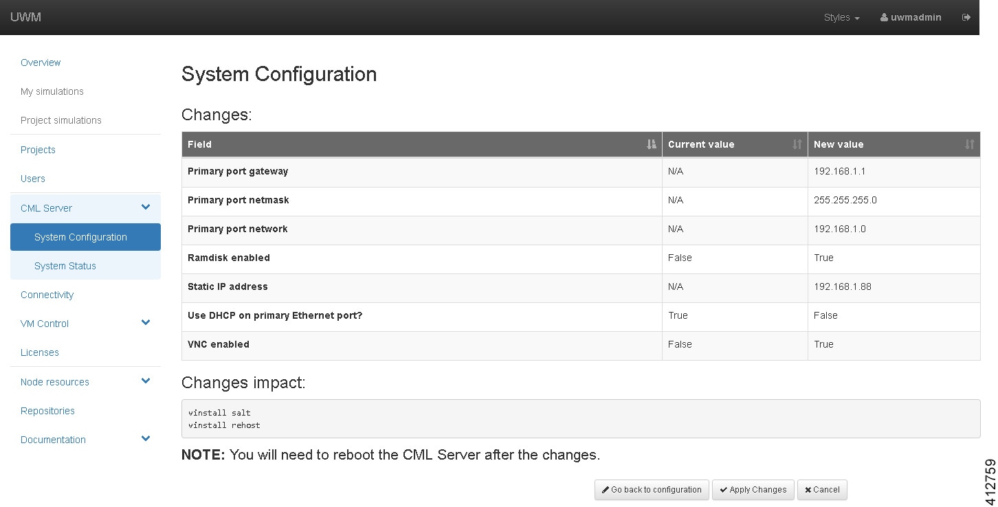Click the Apply Changes button
Viewport: 998px width, 507px height.
pos(753,490)
